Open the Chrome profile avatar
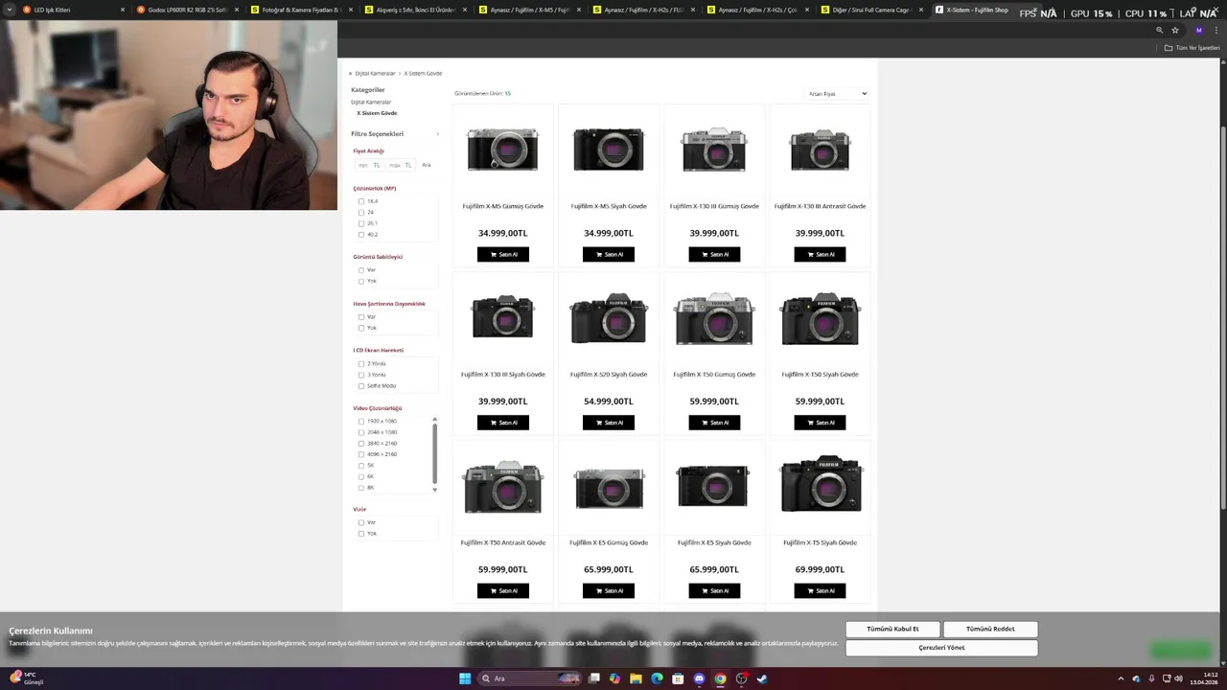The height and width of the screenshot is (690, 1227). [1198, 30]
